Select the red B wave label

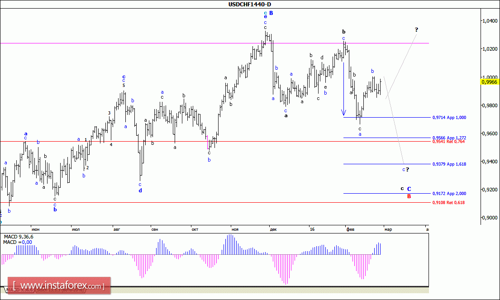409,196
